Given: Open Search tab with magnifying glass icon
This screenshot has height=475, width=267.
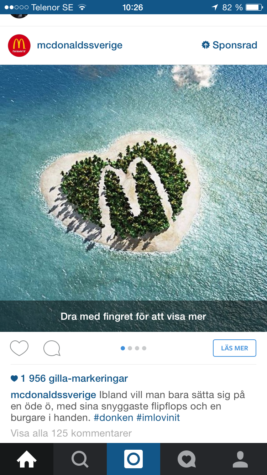Looking at the screenshot, I should [80, 459].
